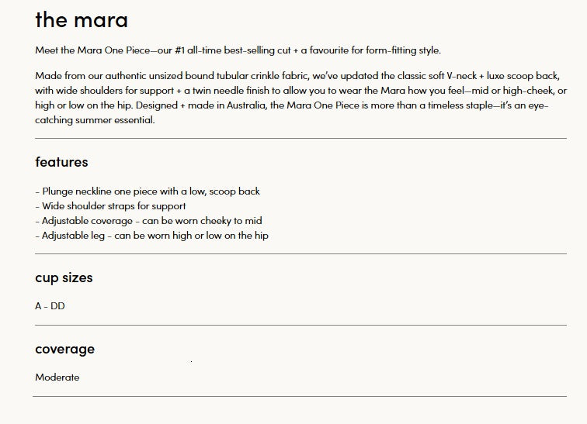Click 'favourite for form-fitting style' text

coord(375,50)
